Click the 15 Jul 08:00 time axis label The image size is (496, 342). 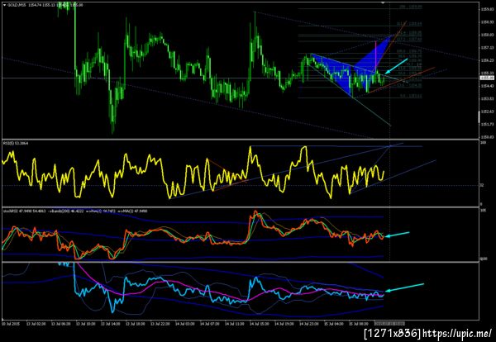pos(358,324)
